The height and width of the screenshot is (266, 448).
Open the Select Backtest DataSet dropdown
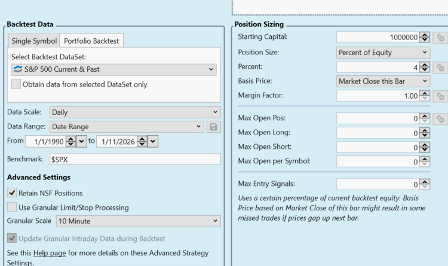click(x=114, y=69)
